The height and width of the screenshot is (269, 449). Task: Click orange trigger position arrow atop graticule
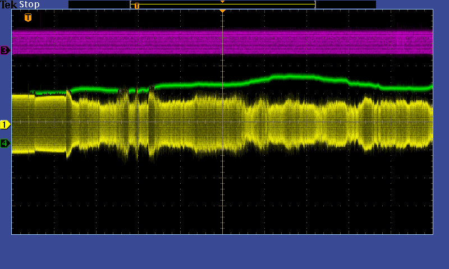coord(222,11)
